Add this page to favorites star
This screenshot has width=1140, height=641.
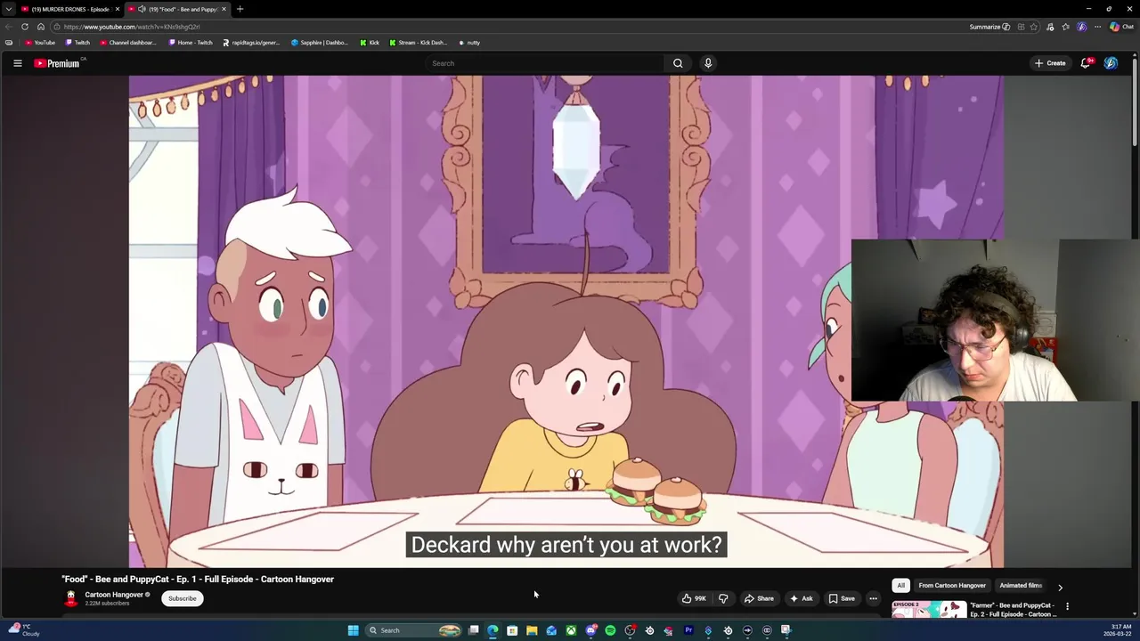[x=1034, y=27]
